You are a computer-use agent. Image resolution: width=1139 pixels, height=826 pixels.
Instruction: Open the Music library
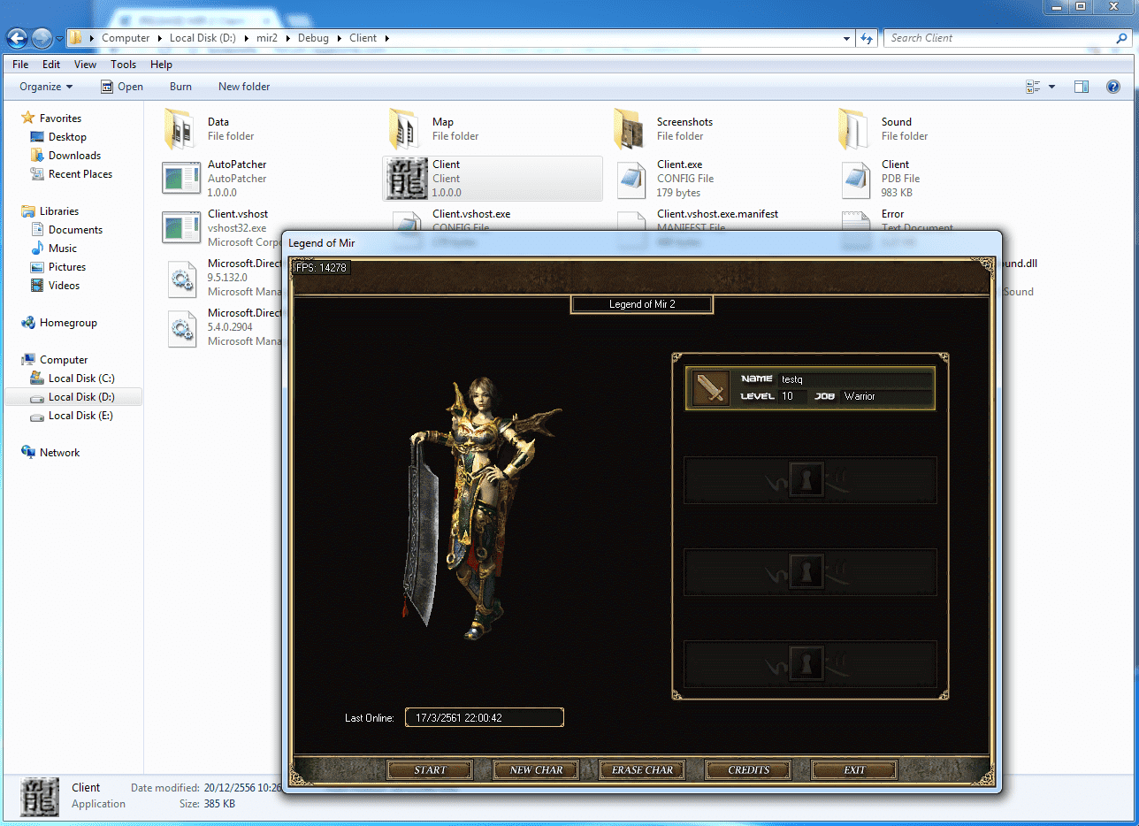click(63, 249)
